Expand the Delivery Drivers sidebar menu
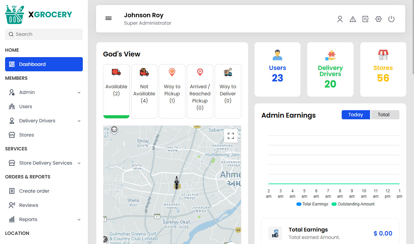This screenshot has height=244, width=414. coord(44,120)
